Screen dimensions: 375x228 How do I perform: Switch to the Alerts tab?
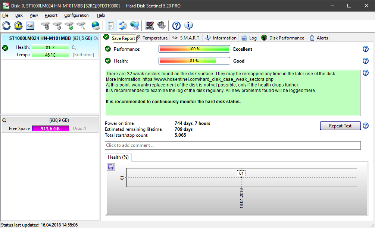(319, 38)
